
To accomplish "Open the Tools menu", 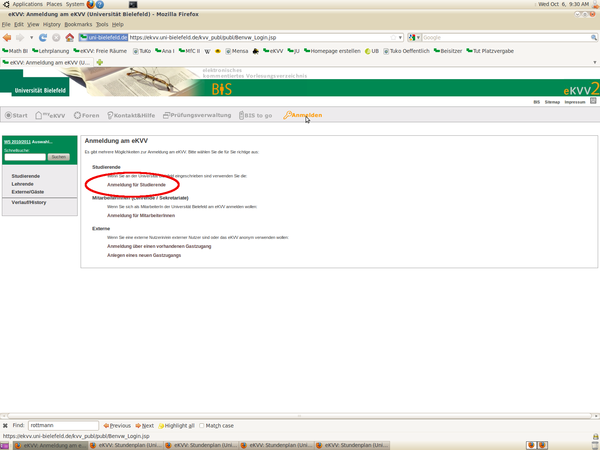I will [x=102, y=24].
